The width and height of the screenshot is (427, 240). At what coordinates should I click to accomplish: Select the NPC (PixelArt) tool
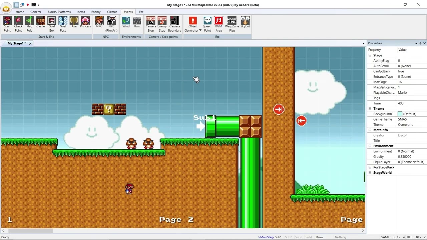111,24
